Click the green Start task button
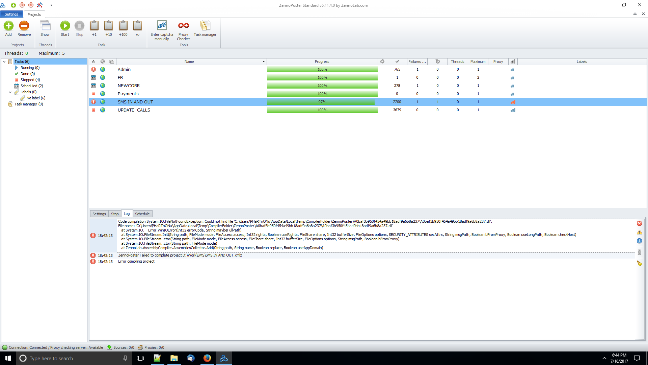648x365 pixels. [65, 26]
